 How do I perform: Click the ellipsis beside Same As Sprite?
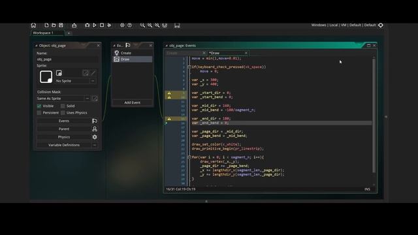click(87, 99)
